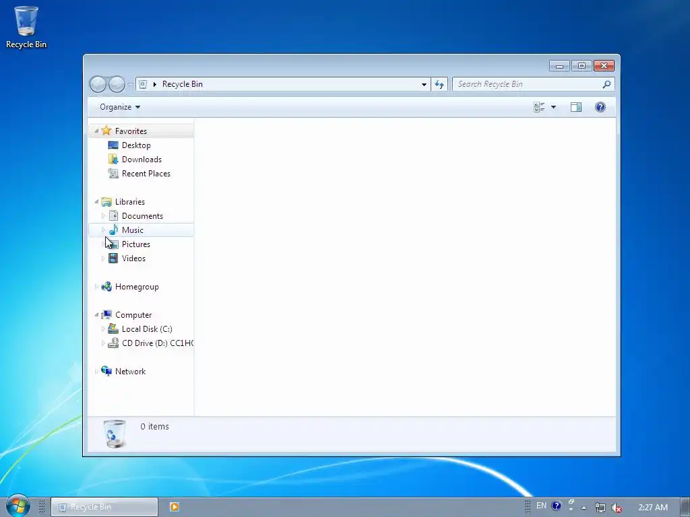Viewport: 690px width, 517px height.
Task: Select Libraries in navigation pane
Action: click(130, 202)
